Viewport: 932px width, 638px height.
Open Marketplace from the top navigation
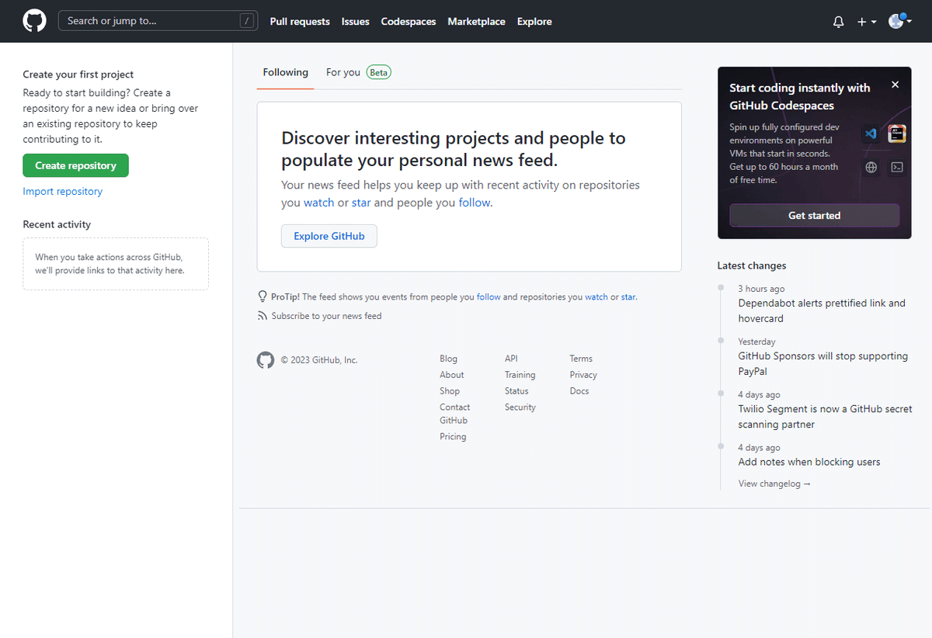[x=476, y=22]
